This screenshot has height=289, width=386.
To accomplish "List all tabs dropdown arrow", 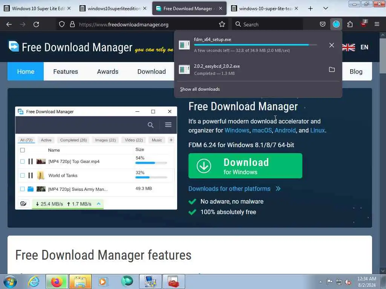I will (x=325, y=9).
